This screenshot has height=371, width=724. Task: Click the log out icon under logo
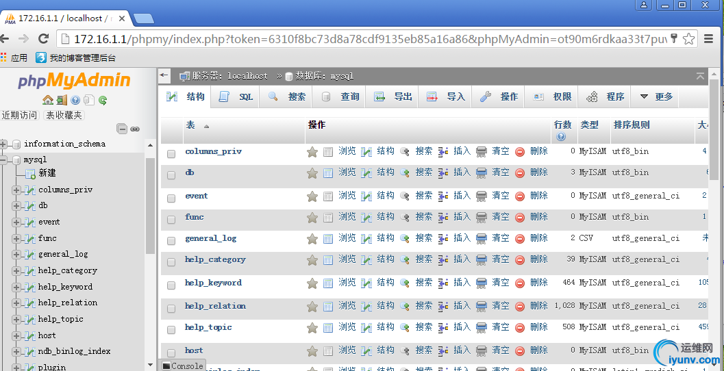tap(62, 100)
